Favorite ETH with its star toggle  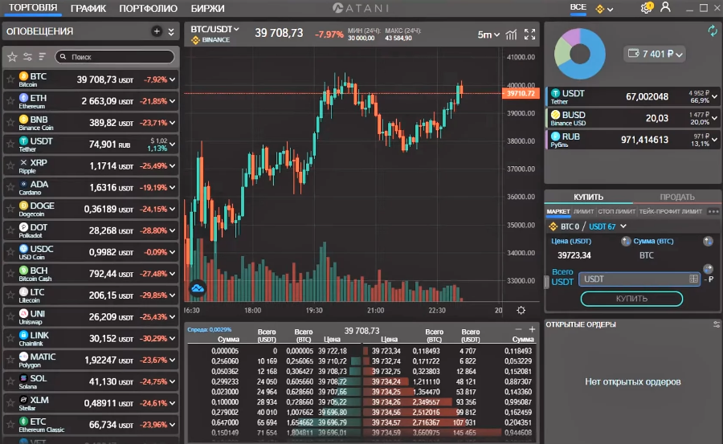(x=10, y=101)
